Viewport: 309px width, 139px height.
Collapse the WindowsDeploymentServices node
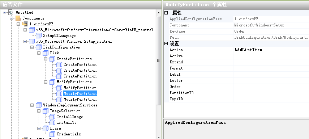click(32, 105)
